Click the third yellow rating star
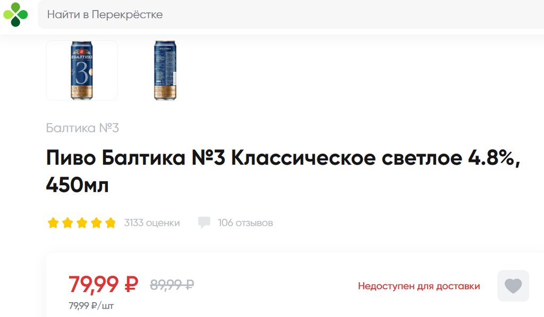 pos(82,222)
